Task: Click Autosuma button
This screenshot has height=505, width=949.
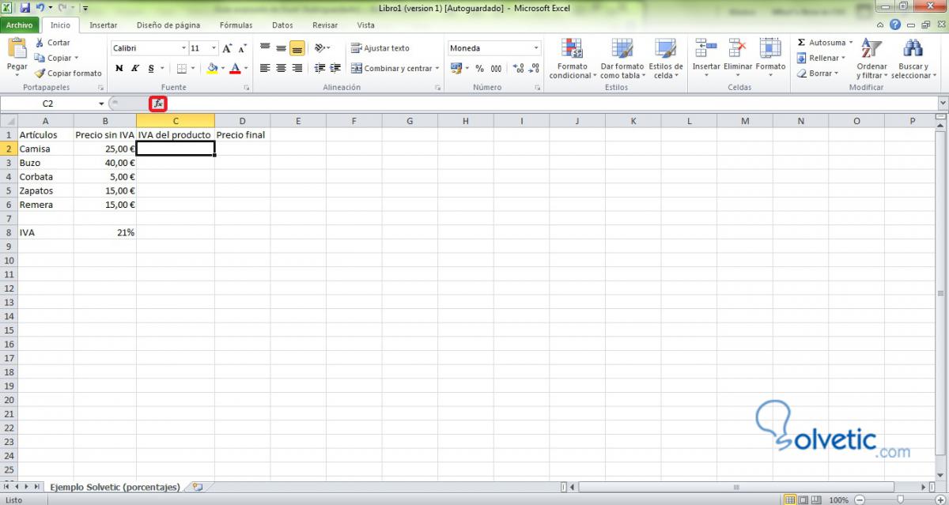Action: click(821, 43)
